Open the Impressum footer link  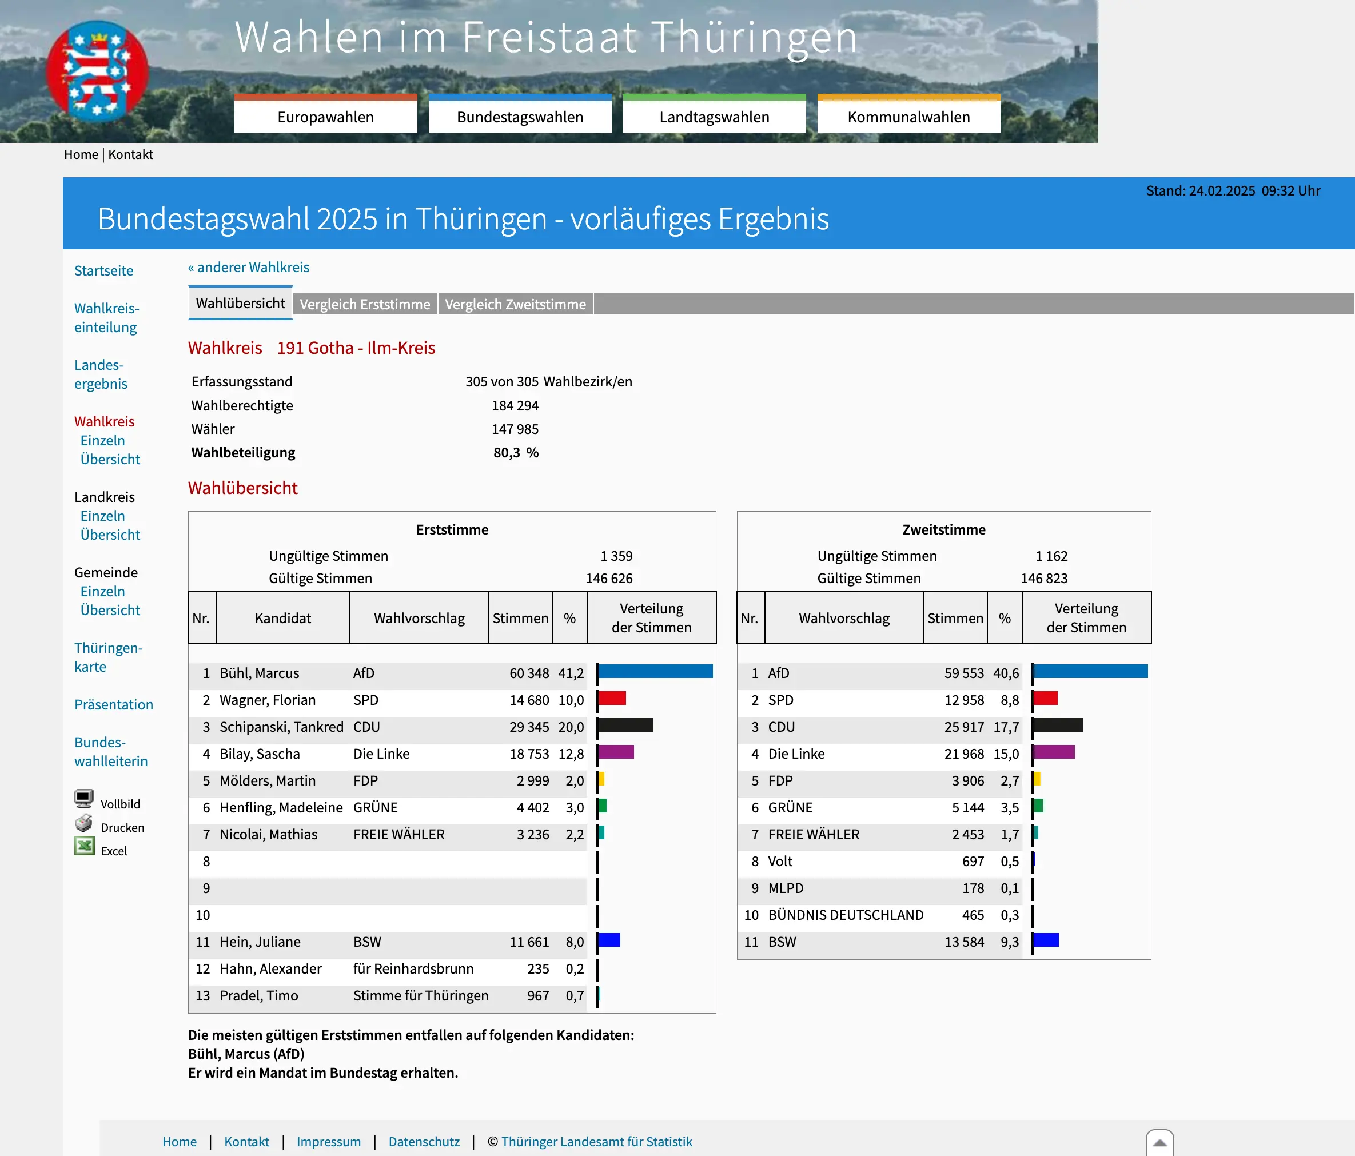[329, 1142]
